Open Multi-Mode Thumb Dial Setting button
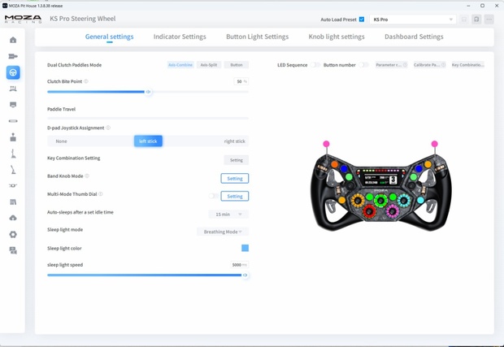 click(x=235, y=196)
